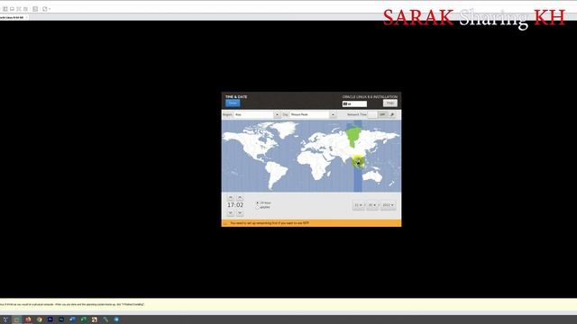Viewport: 577px width, 324px height.
Task: Open the tool icon beside VMware on taskbar
Action: tap(105, 319)
